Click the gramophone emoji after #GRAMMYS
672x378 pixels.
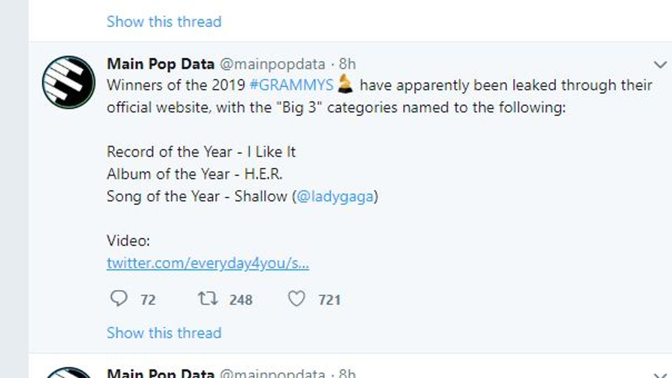(x=345, y=84)
